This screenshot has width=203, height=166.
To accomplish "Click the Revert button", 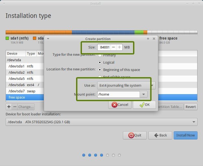I will point(191,107).
